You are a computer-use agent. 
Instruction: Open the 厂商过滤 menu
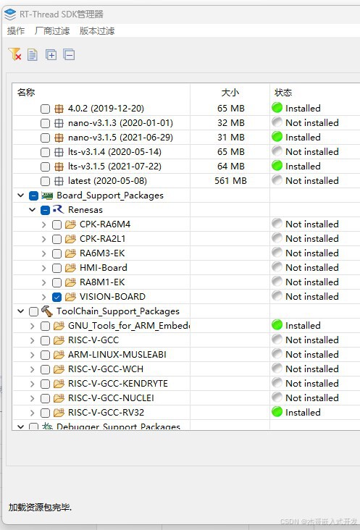(x=52, y=31)
